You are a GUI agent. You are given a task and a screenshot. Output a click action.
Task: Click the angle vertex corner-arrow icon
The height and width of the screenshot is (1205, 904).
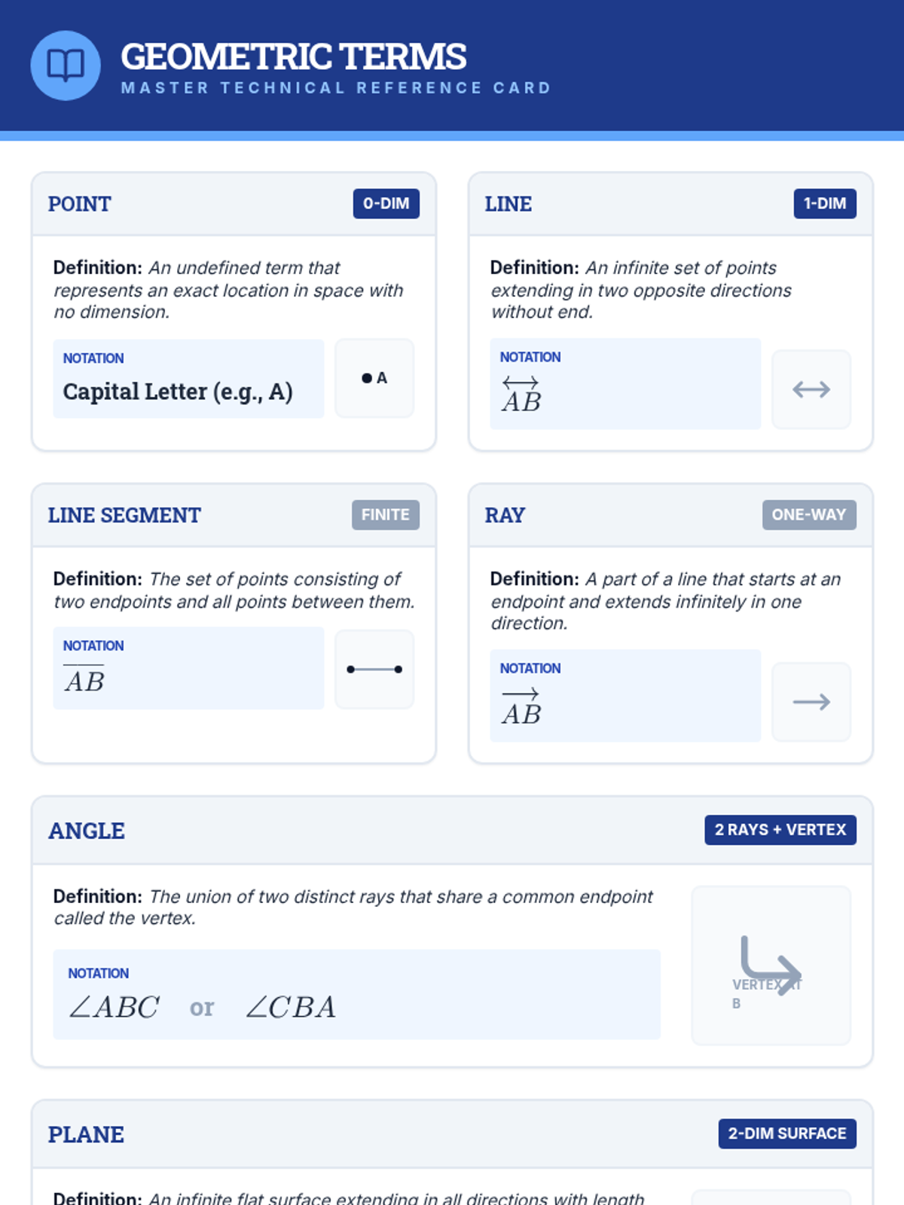[x=770, y=965]
